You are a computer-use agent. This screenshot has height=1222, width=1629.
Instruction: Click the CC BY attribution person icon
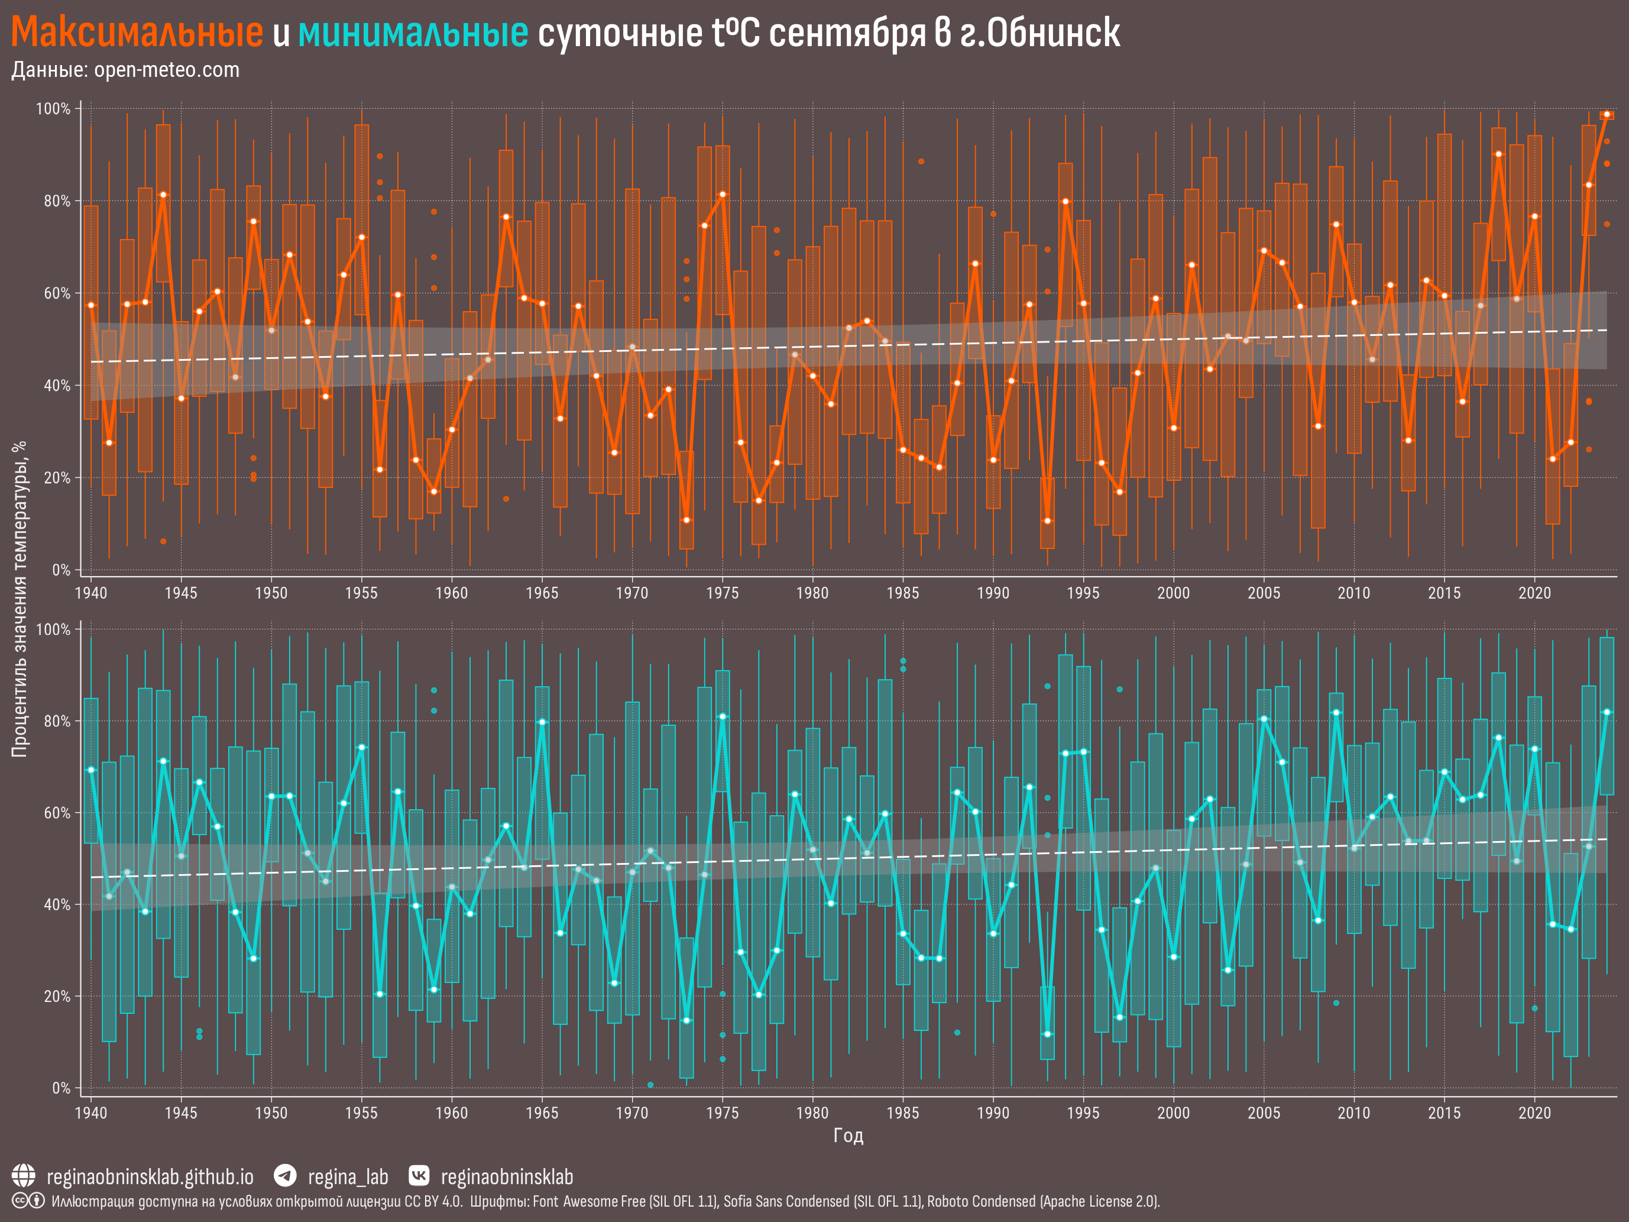pyautogui.click(x=36, y=1201)
